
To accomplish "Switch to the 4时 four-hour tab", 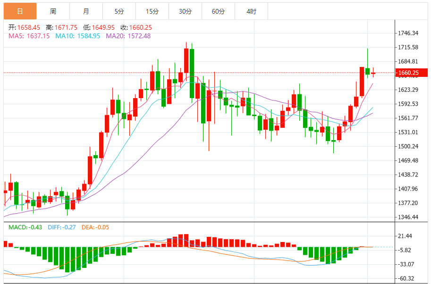I will pos(251,11).
